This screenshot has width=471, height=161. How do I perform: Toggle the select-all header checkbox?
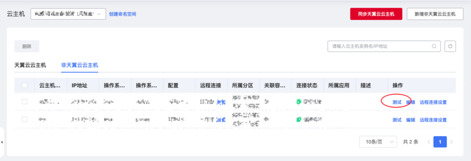(25, 85)
